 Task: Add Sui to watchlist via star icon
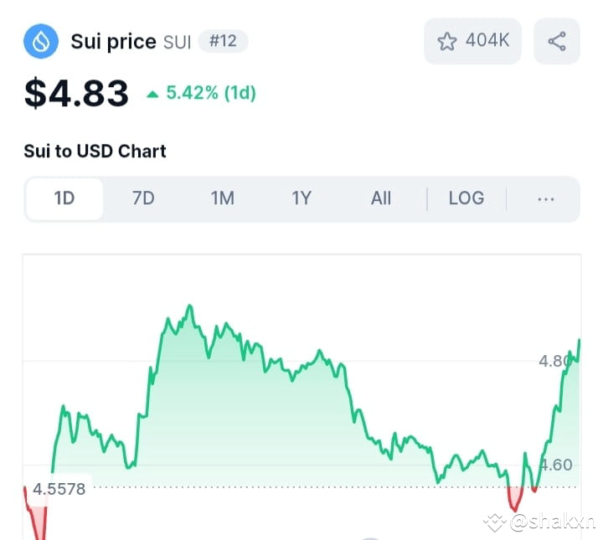447,41
